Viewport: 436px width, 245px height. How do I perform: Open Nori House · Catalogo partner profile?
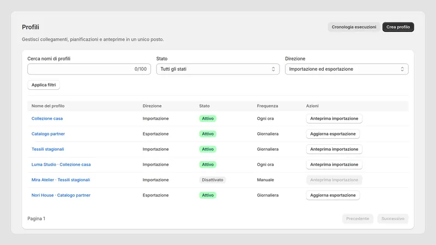click(61, 195)
